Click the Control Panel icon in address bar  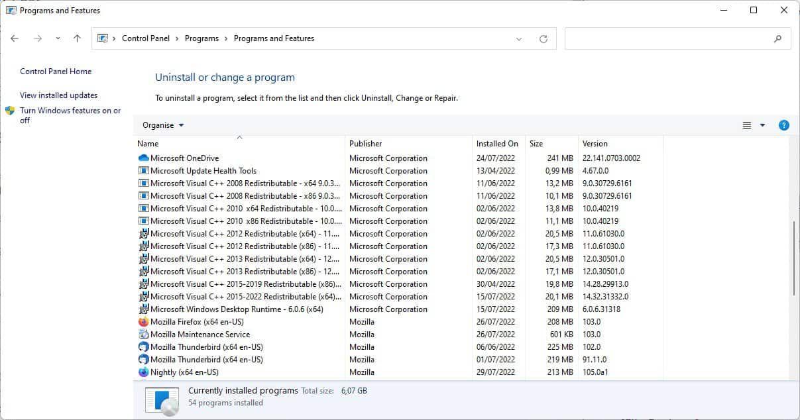pos(103,38)
